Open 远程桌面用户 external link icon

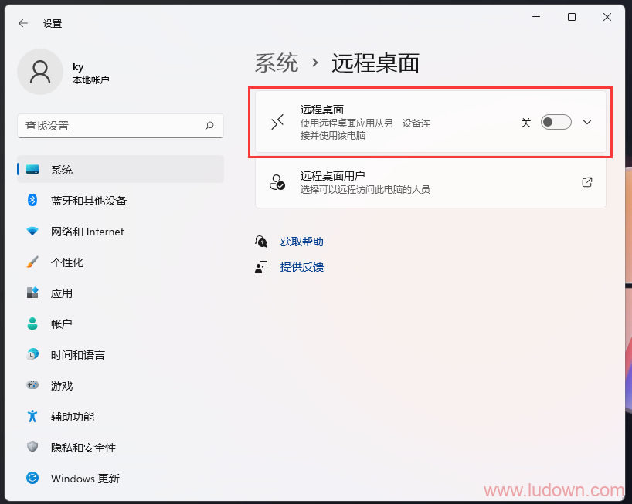pos(587,182)
